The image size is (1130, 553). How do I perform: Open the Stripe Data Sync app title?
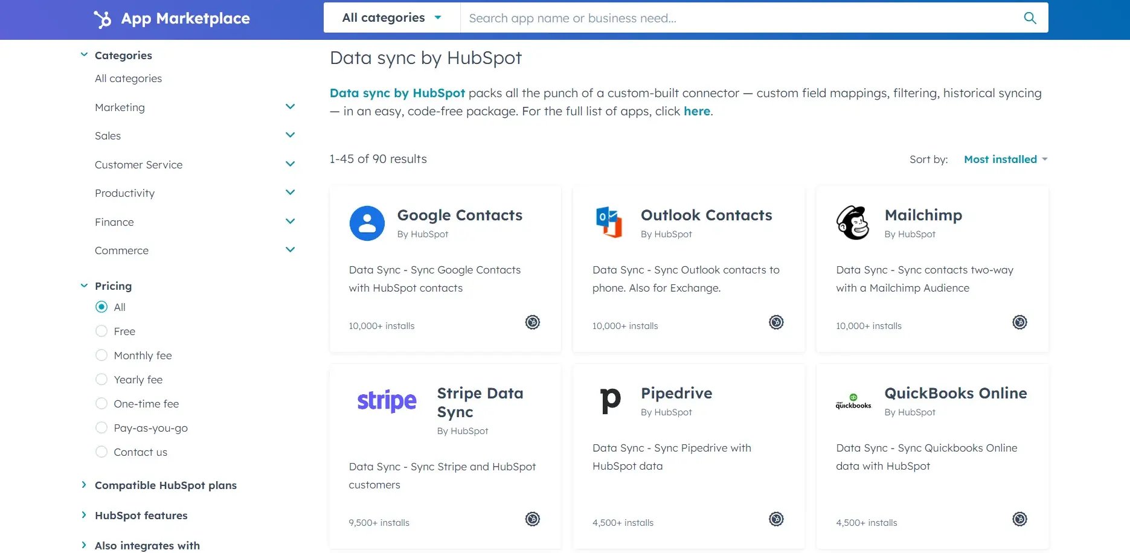pyautogui.click(x=480, y=402)
